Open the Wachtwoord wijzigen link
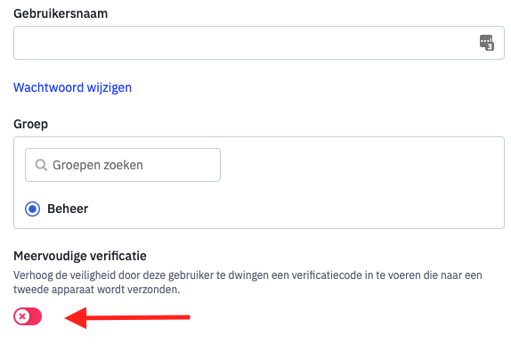This screenshot has width=511, height=344. [x=72, y=87]
